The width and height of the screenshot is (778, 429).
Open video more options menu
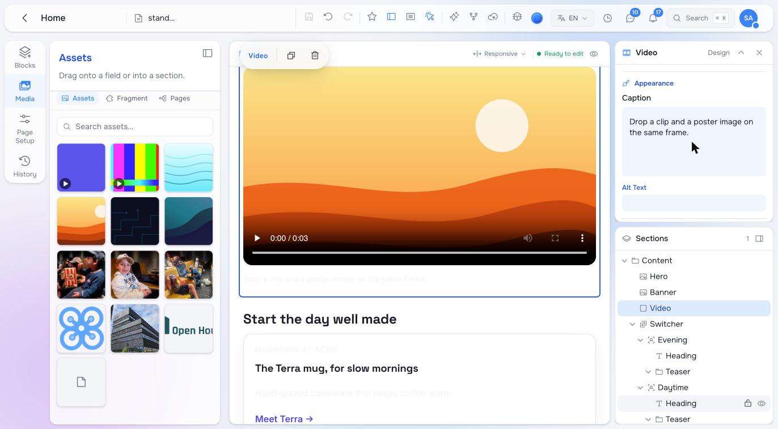[x=582, y=238]
